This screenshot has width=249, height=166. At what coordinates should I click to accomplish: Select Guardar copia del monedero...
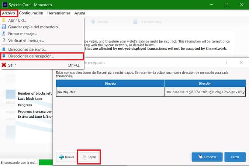point(42,27)
